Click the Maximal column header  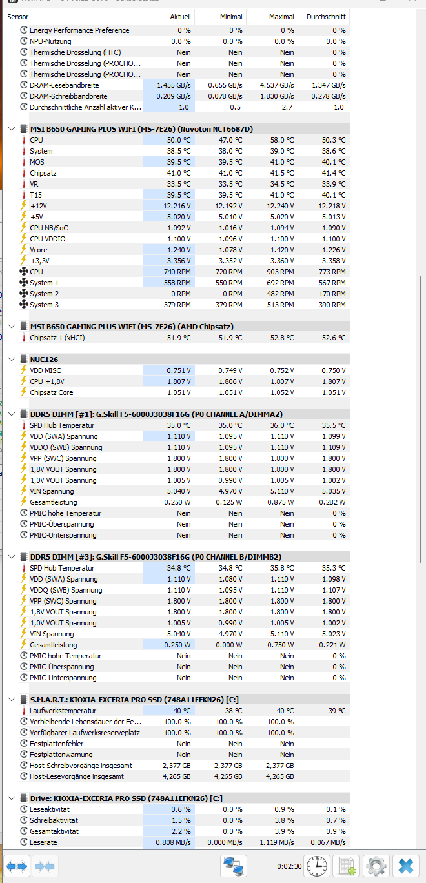coord(272,17)
